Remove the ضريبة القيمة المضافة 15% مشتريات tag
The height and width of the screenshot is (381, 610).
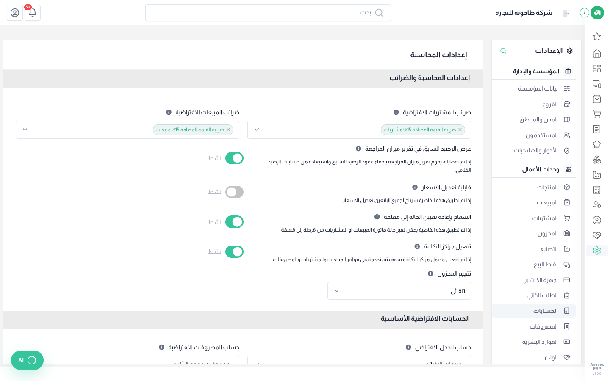pyautogui.click(x=460, y=130)
